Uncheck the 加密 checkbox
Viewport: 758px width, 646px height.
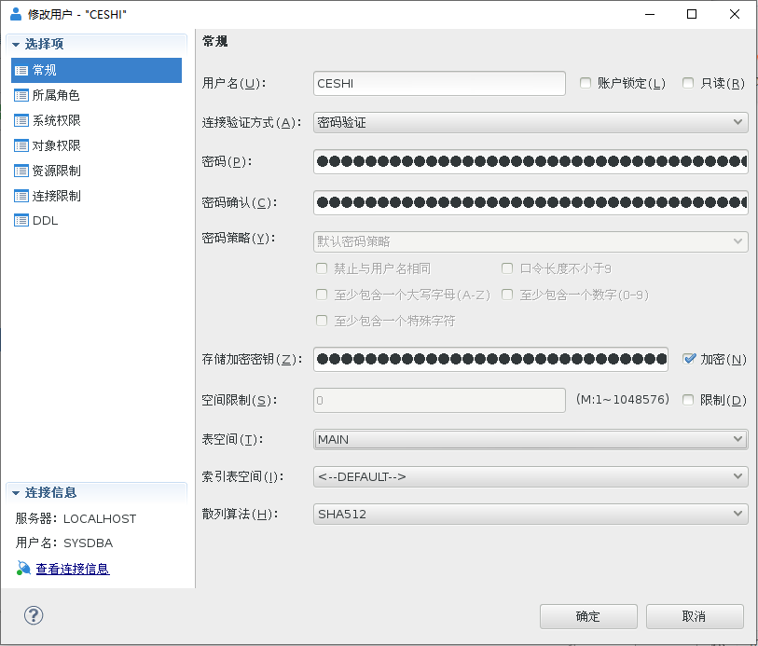coord(690,359)
